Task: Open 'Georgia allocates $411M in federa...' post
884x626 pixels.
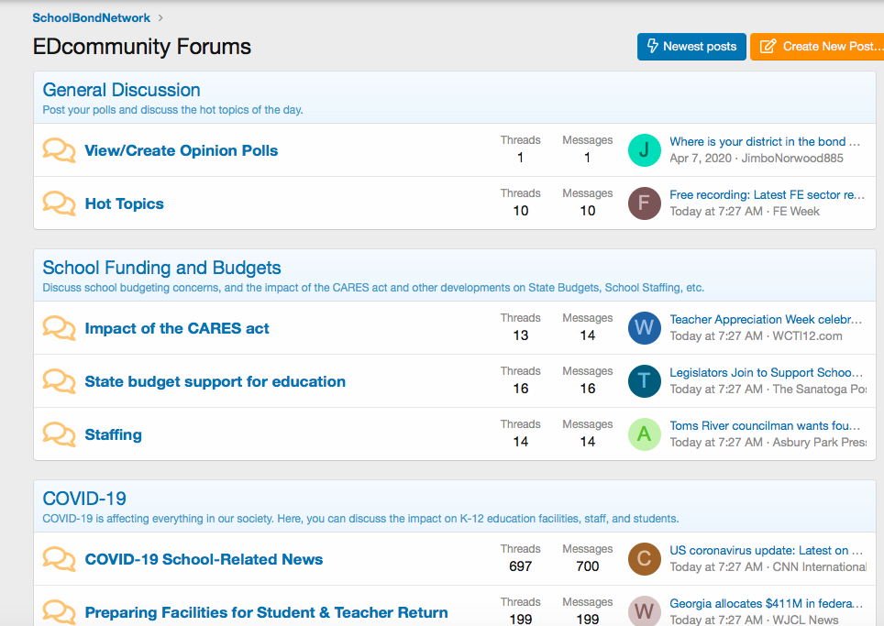Action: (x=767, y=603)
